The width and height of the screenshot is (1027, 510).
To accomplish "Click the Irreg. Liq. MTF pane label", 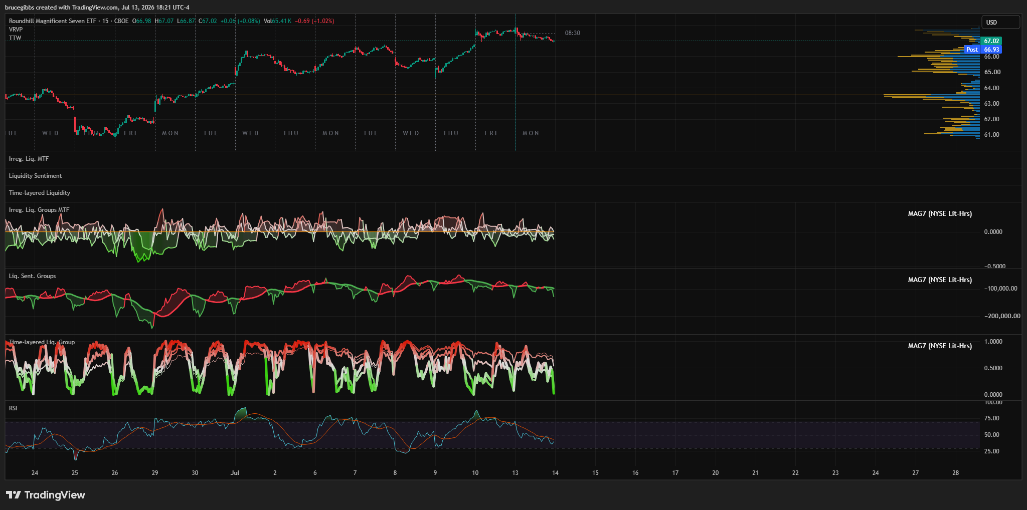I will [29, 159].
